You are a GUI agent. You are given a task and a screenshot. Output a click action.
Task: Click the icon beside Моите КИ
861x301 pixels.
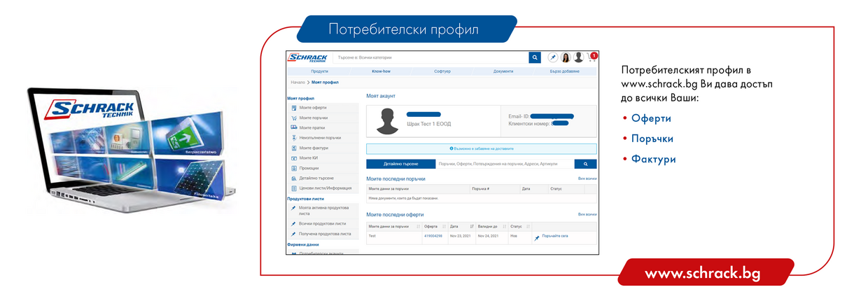pos(293,158)
